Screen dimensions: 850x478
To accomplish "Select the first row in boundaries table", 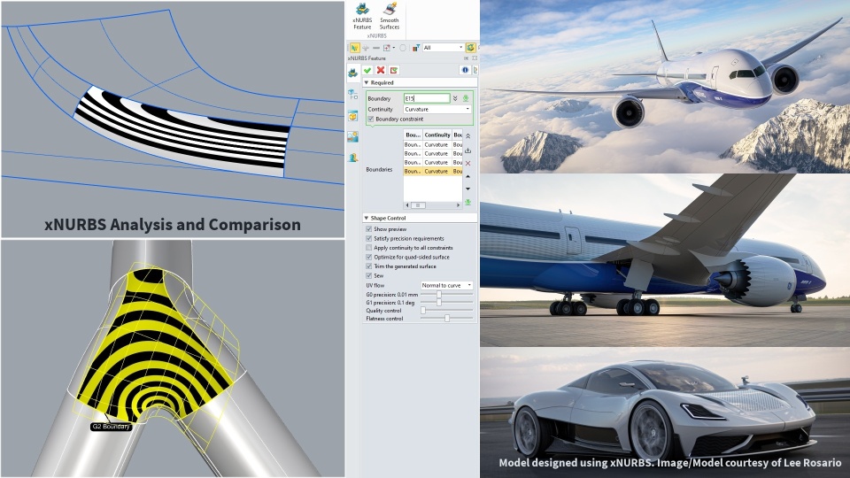I will (433, 144).
